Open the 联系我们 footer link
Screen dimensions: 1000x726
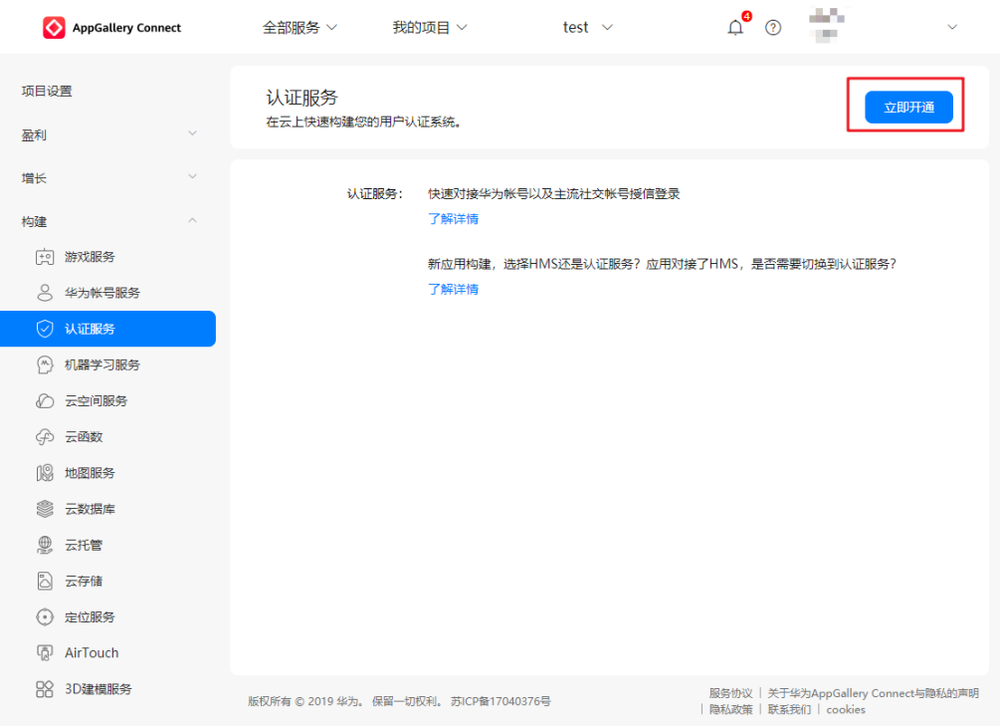pyautogui.click(x=789, y=709)
